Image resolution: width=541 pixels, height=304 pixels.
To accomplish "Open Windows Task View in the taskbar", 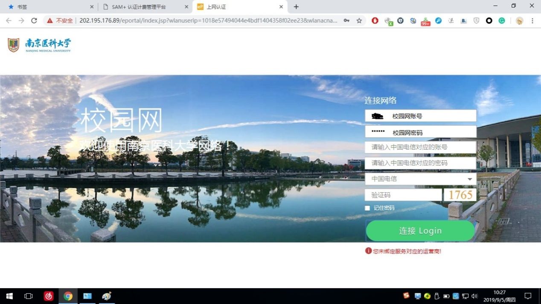I will point(29,296).
